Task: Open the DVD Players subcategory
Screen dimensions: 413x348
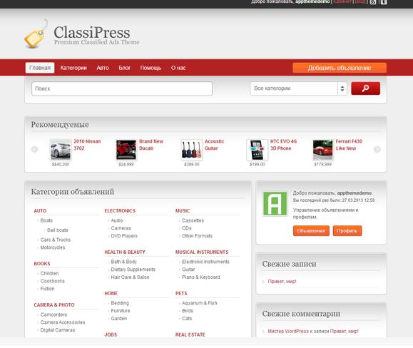Action: (124, 236)
